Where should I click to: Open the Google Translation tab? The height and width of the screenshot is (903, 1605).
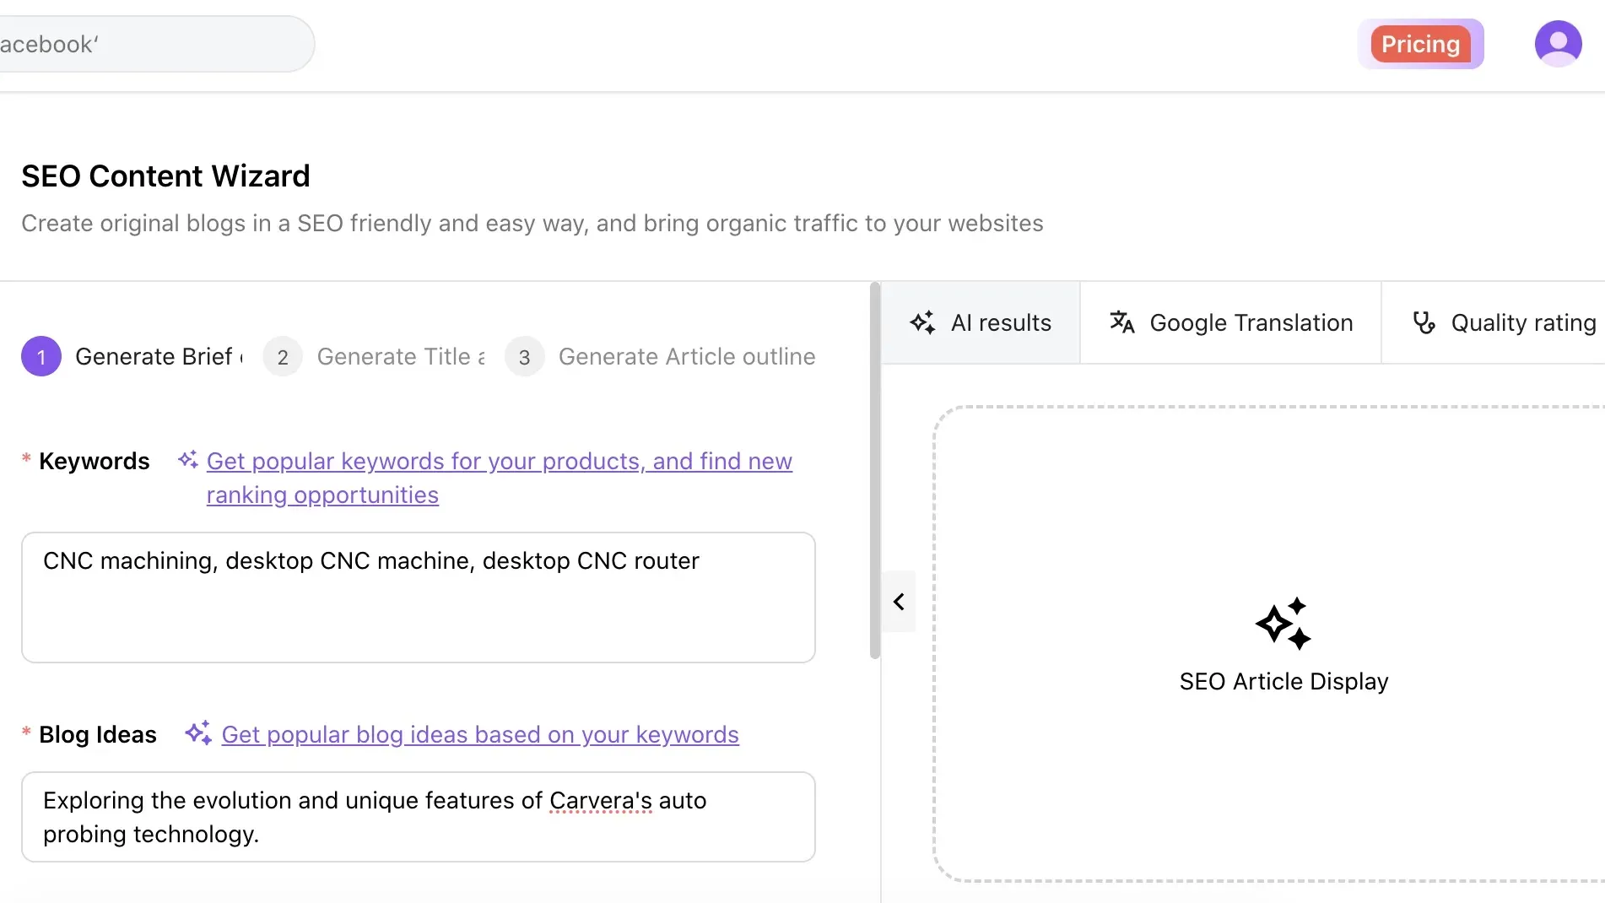(1251, 322)
